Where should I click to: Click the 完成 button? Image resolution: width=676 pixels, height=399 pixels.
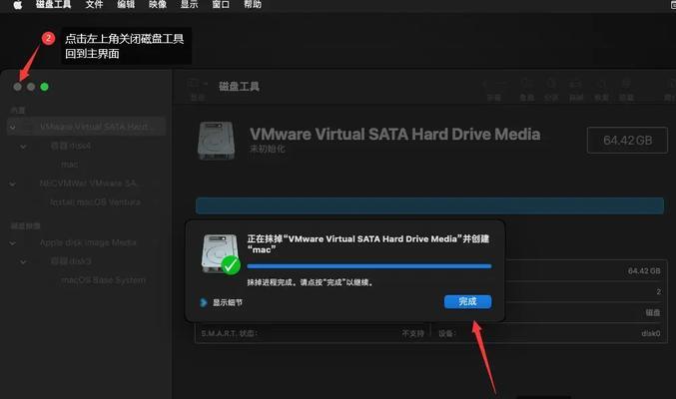pos(467,301)
